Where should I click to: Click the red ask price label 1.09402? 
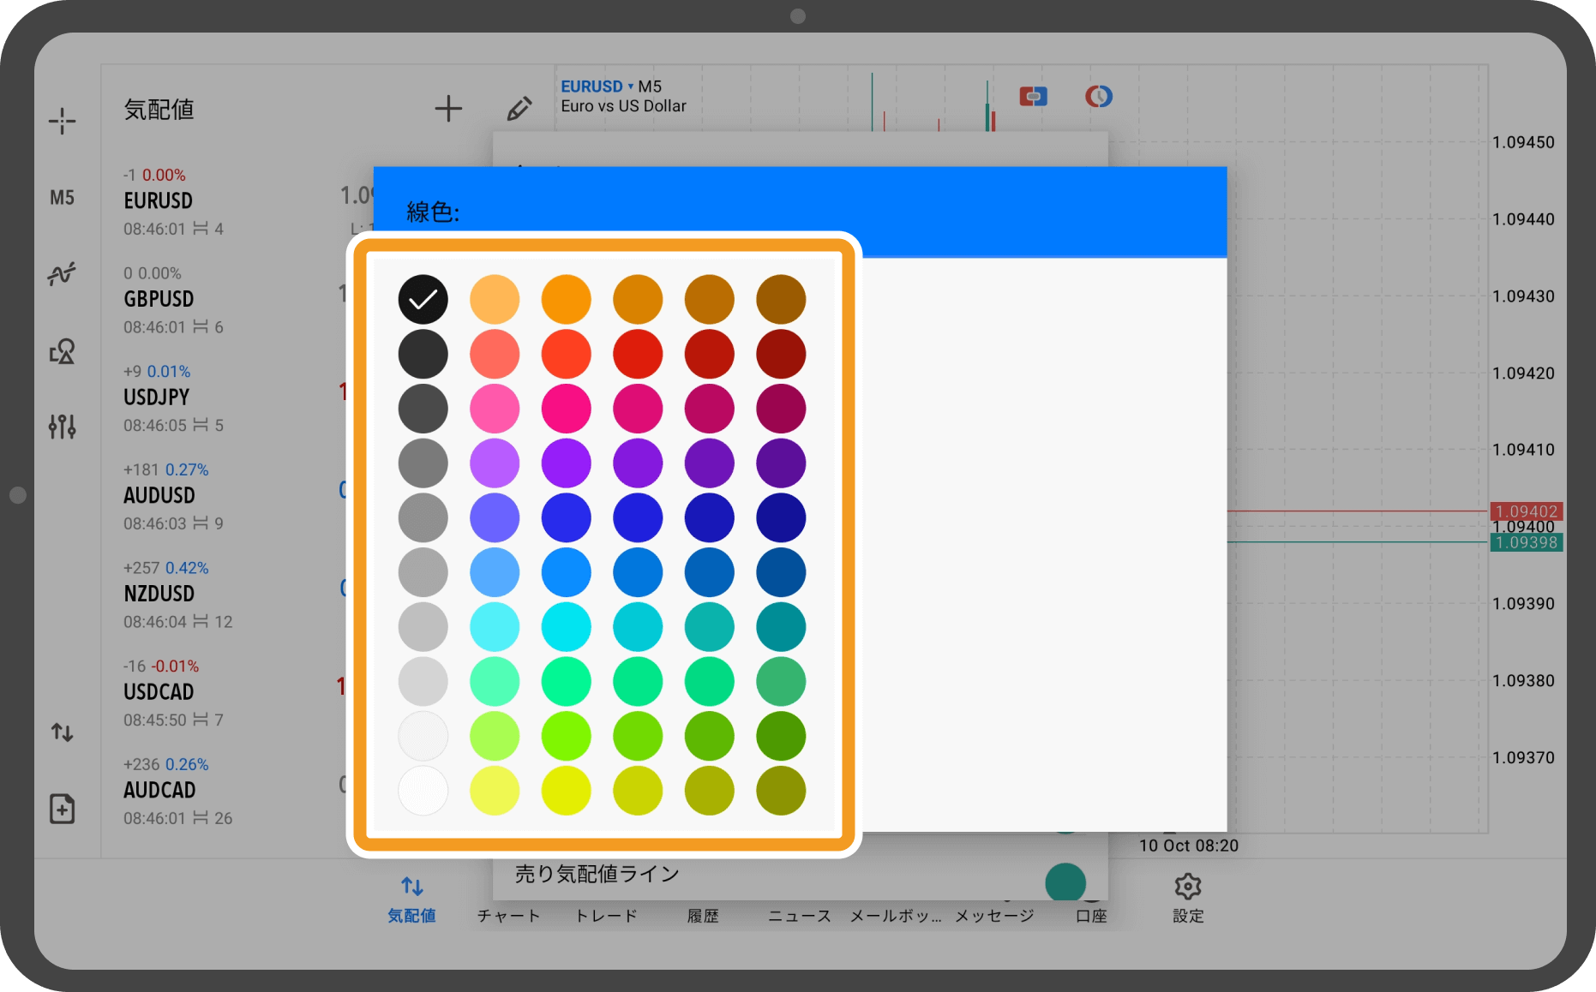pyautogui.click(x=1527, y=511)
